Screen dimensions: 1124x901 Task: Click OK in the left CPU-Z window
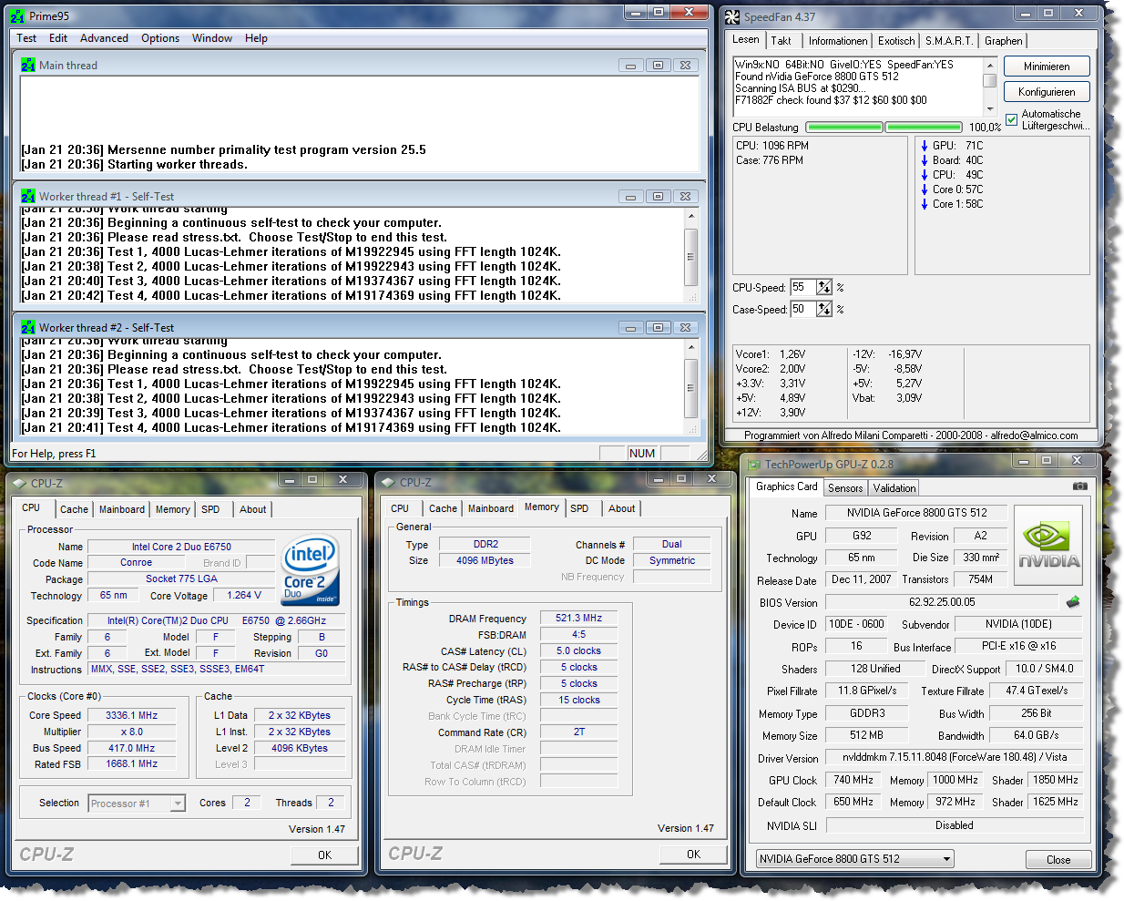tap(324, 855)
